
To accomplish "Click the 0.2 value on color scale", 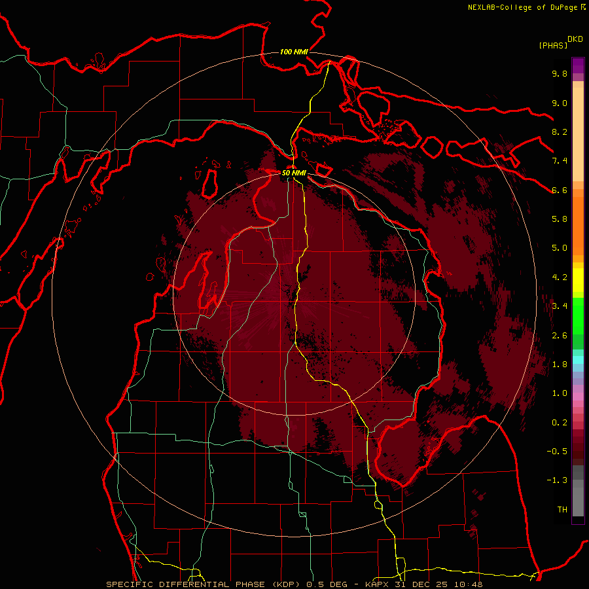I will tap(560, 423).
